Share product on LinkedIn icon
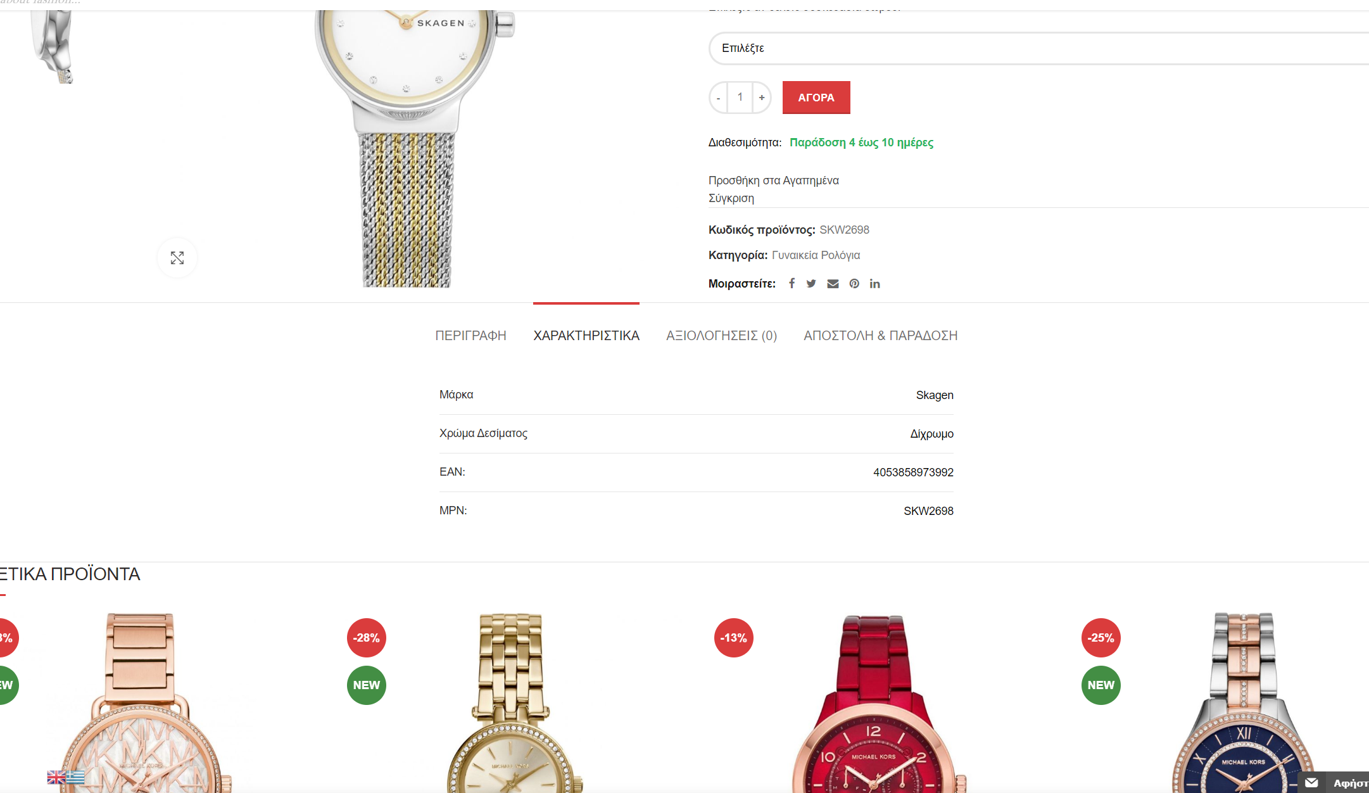 (874, 284)
